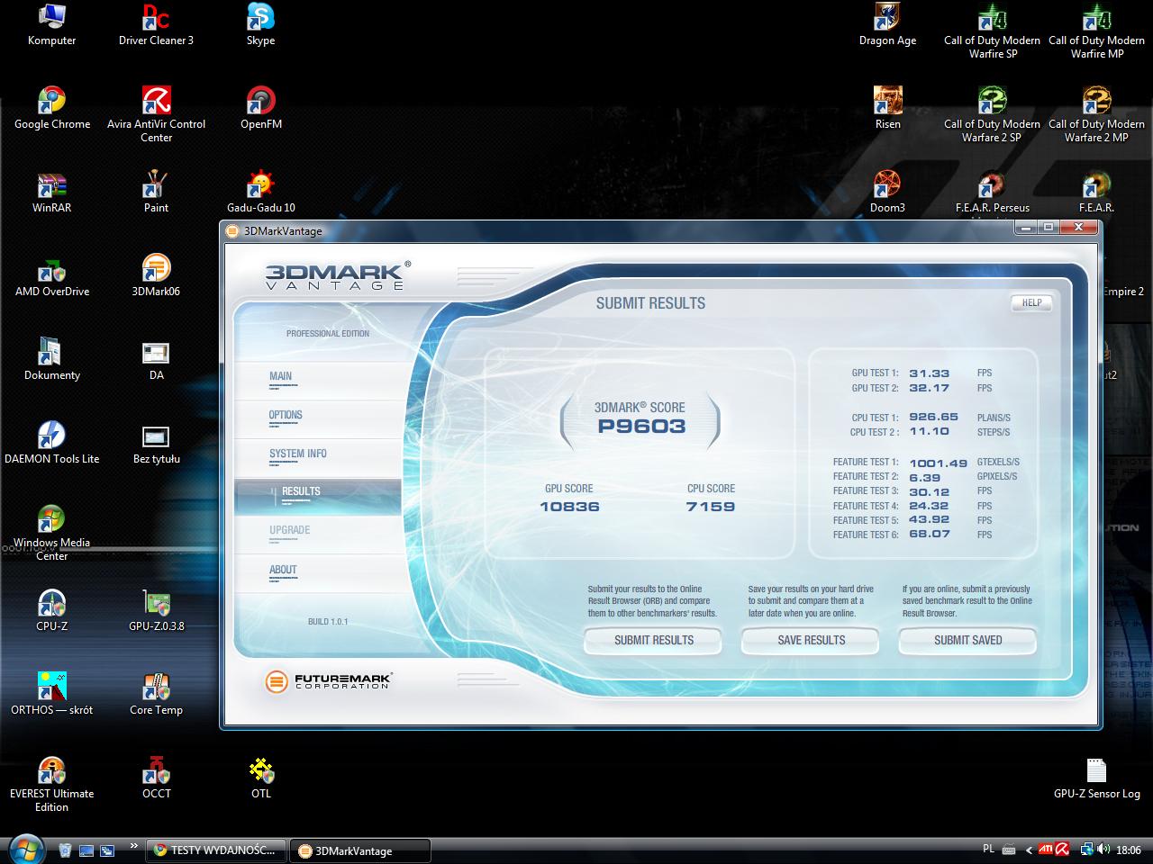Select the Bez tytułu file icon
The image size is (1153, 864).
pos(156,444)
